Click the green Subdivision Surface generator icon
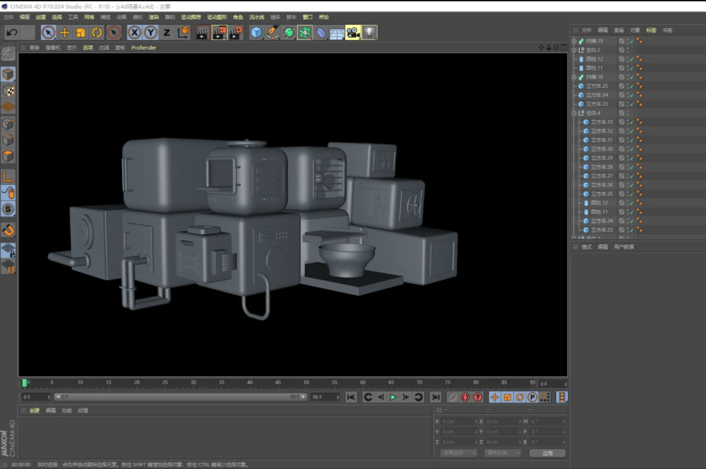This screenshot has width=706, height=469. [288, 32]
